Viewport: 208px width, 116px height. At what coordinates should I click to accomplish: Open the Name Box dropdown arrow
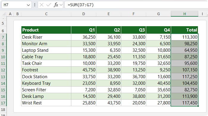coord(28,5)
